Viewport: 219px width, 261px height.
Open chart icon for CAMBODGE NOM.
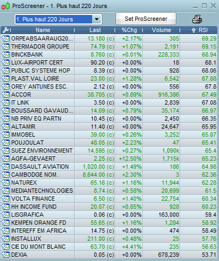tap(5, 175)
